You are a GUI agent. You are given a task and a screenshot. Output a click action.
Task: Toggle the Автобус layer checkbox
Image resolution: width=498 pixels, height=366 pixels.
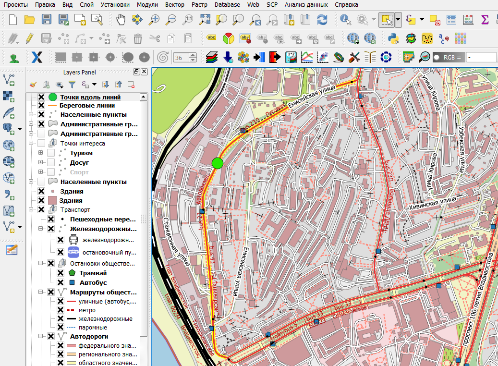pyautogui.click(x=61, y=282)
